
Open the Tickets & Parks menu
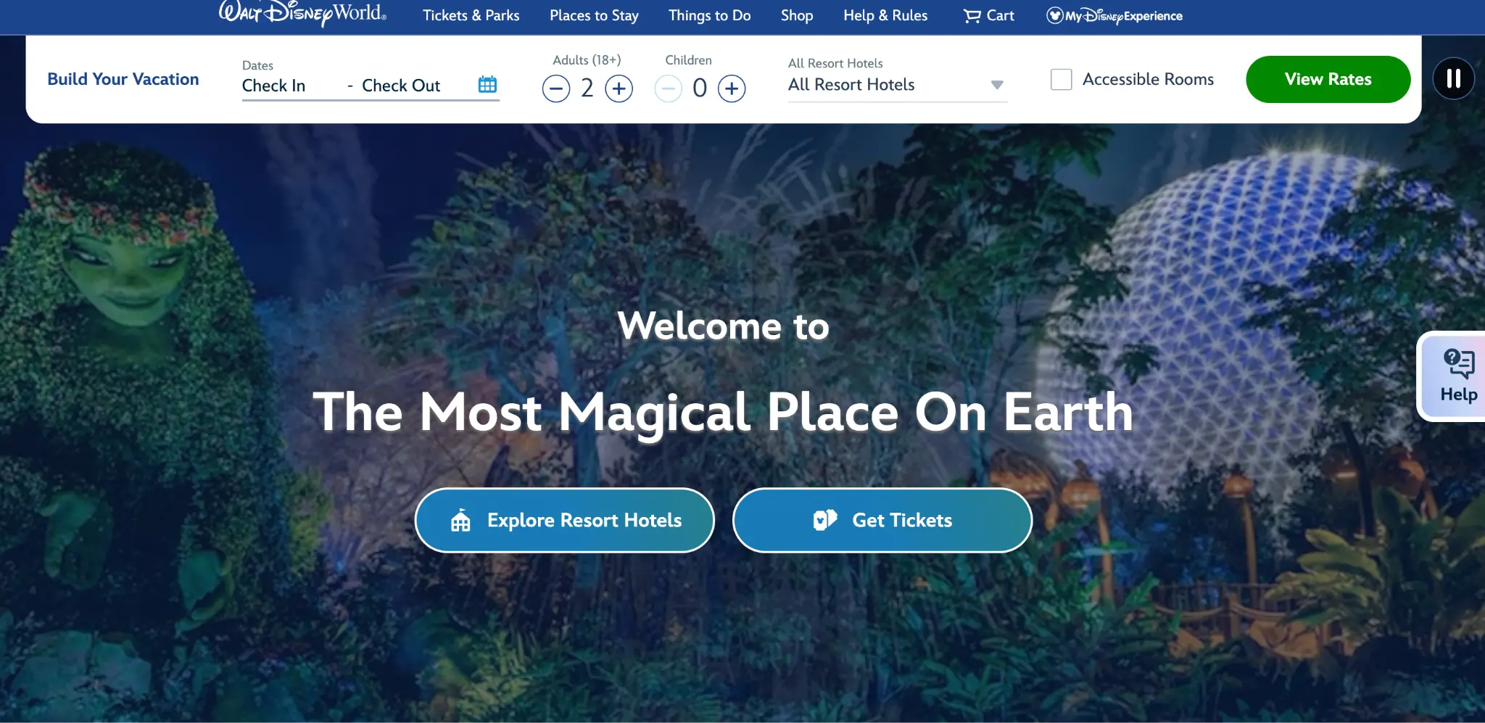tap(471, 15)
